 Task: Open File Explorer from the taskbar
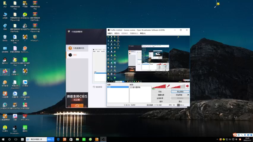[77, 139]
